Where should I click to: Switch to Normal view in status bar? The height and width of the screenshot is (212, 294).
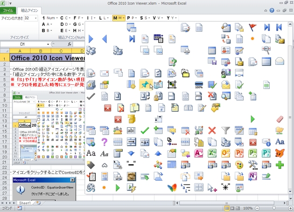click(x=227, y=208)
